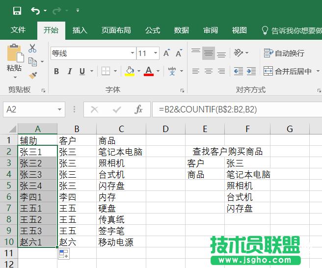Click the Cut scissors icon
This screenshot has height=268, width=322.
point(32,48)
